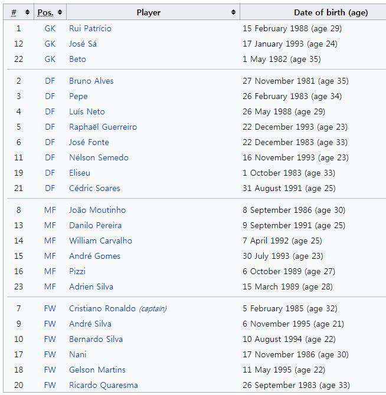Sort table using Player column arrows
Image resolution: width=386 pixels, height=395 pixels.
(x=234, y=12)
